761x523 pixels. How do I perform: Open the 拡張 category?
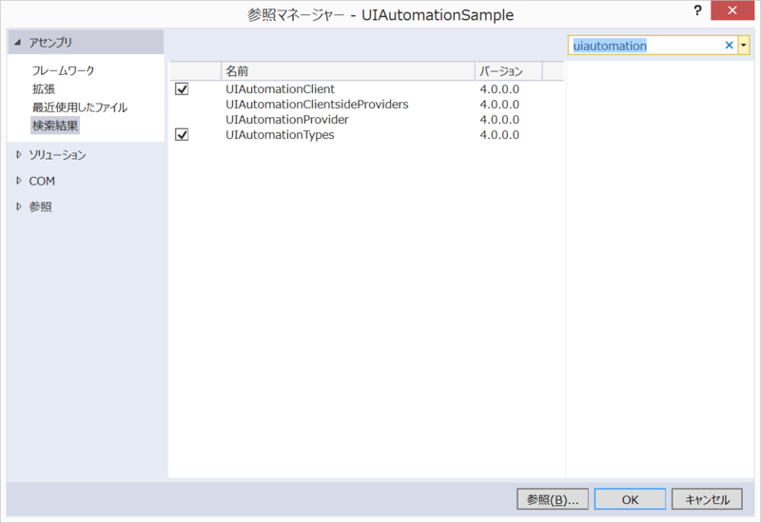(44, 89)
